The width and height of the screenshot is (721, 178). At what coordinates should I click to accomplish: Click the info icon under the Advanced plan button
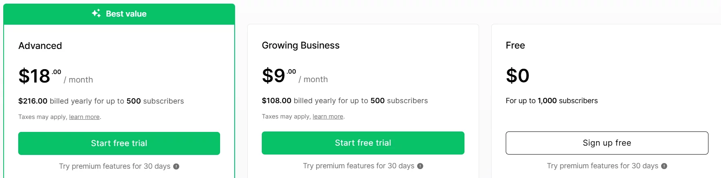coord(176,166)
